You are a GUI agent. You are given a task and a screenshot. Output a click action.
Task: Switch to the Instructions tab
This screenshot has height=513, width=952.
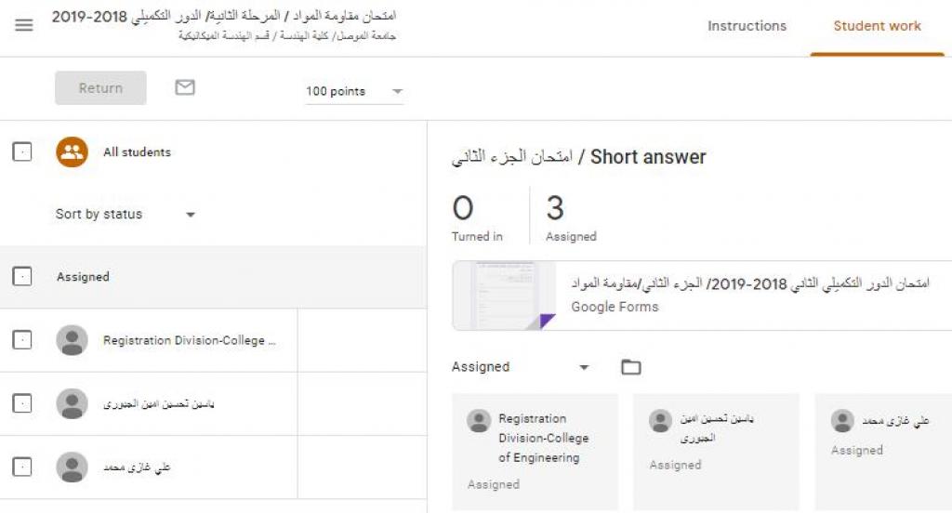747,26
